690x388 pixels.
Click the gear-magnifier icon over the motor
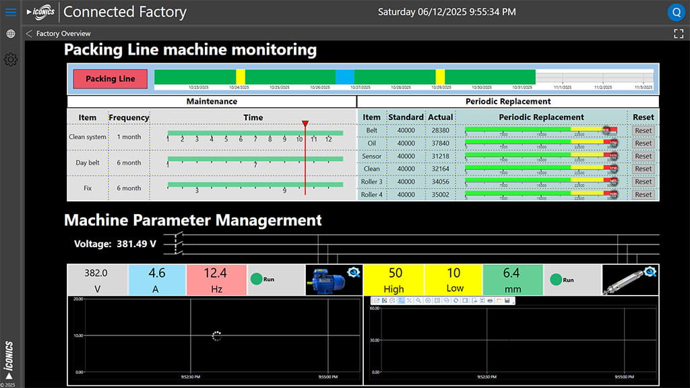pyautogui.click(x=354, y=272)
